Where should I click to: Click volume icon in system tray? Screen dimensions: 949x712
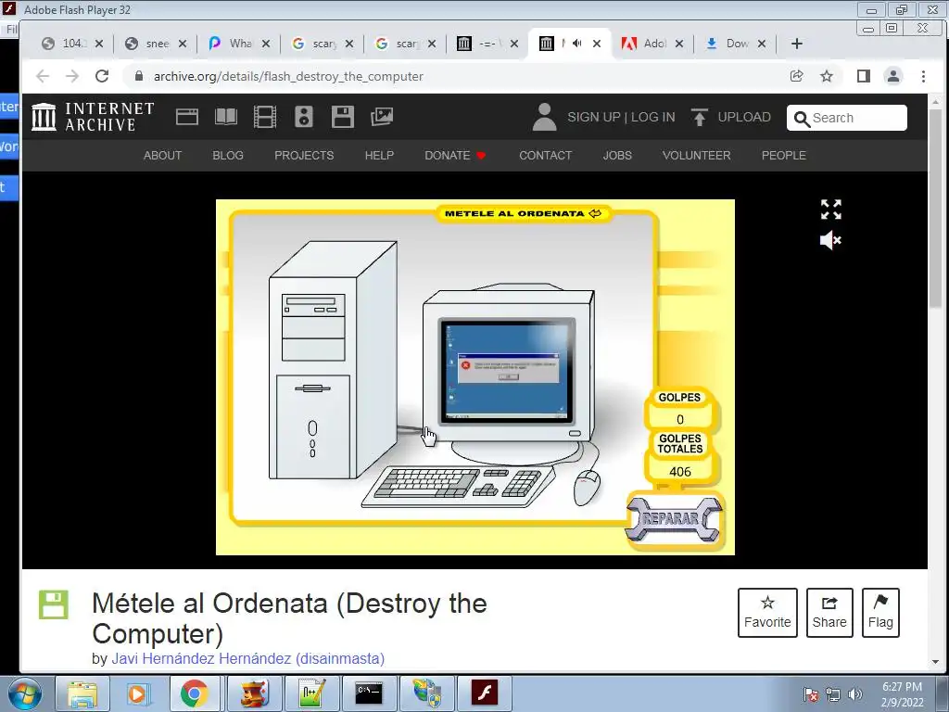point(854,694)
